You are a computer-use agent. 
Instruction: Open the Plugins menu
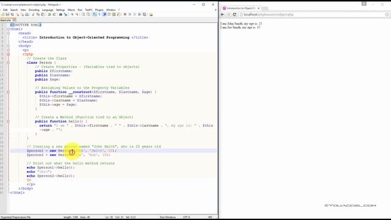[99, 10]
